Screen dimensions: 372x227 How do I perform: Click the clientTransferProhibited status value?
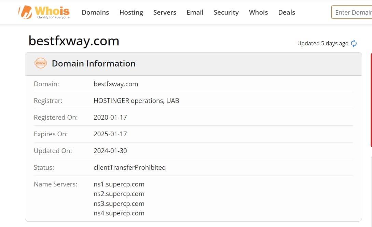(x=129, y=168)
